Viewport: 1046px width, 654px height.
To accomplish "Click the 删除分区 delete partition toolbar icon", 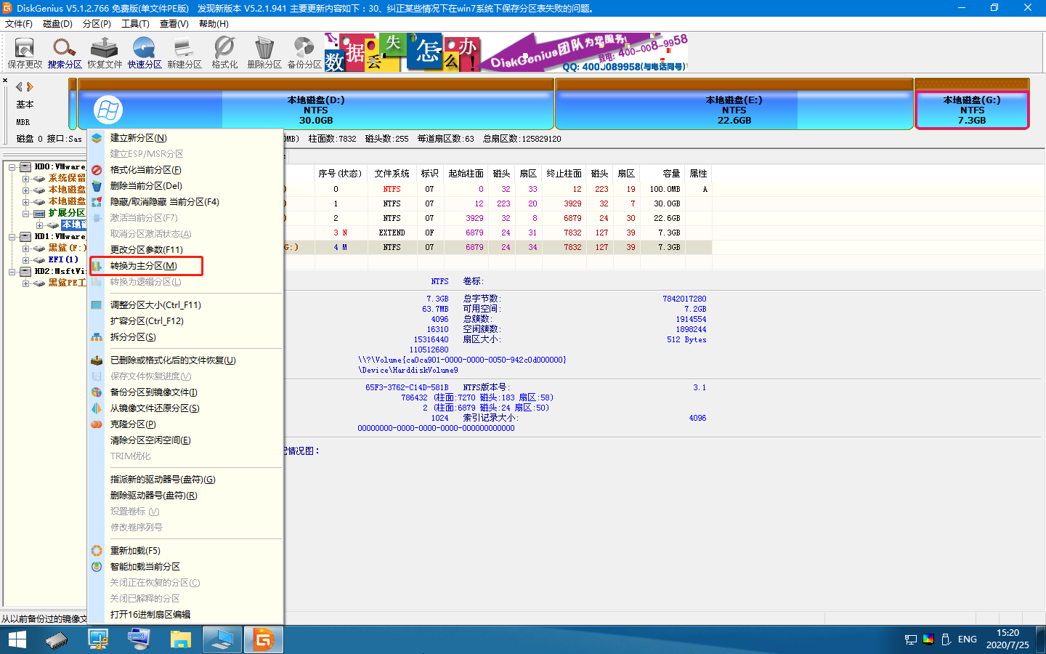I will coord(264,53).
